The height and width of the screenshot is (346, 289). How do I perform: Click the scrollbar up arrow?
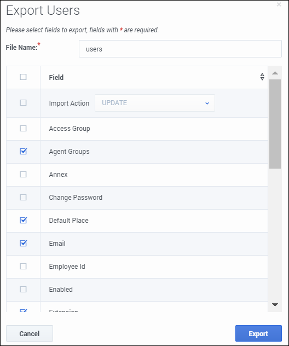pyautogui.click(x=275, y=73)
